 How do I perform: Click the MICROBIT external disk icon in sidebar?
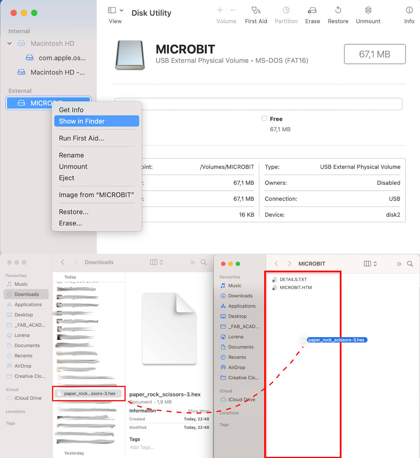(21, 103)
